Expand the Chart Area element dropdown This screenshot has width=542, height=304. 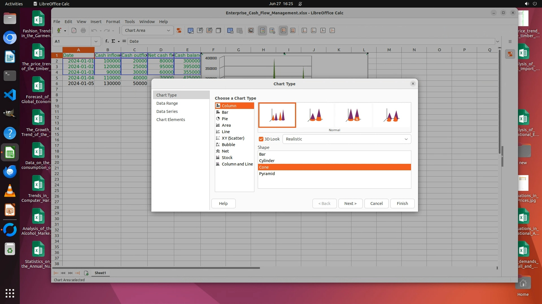tap(169, 30)
